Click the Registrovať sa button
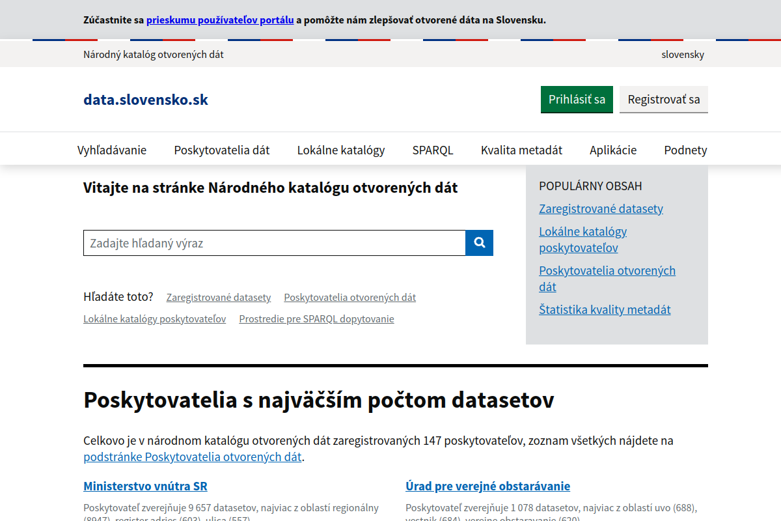 (x=664, y=100)
